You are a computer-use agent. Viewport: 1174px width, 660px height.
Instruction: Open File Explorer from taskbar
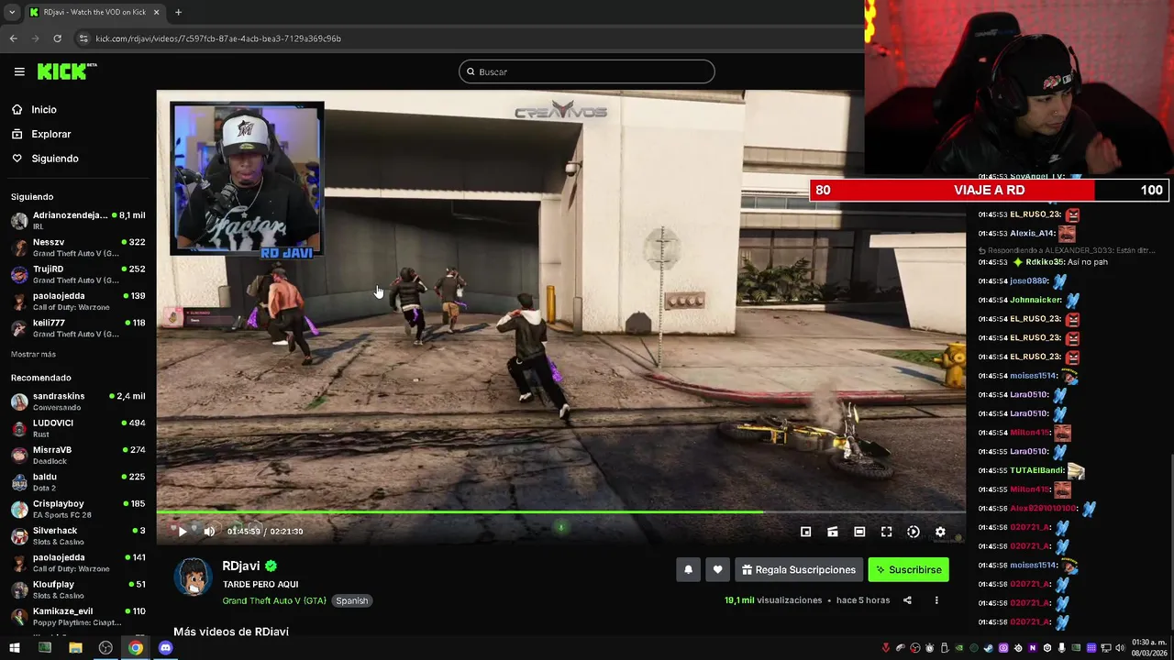[x=75, y=648]
